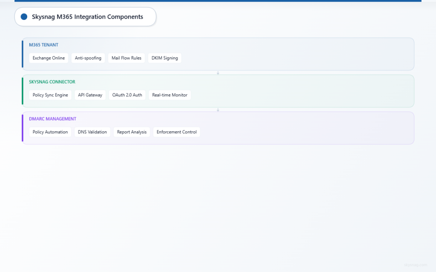Click the DMARC MANAGEMENT section heading
The image size is (436, 272).
(52, 119)
